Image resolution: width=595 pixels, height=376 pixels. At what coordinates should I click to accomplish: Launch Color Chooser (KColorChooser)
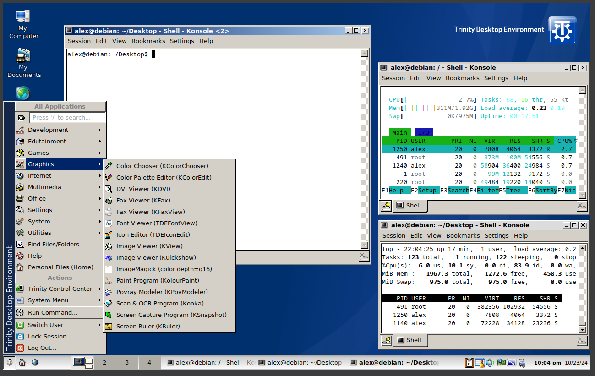(x=162, y=166)
